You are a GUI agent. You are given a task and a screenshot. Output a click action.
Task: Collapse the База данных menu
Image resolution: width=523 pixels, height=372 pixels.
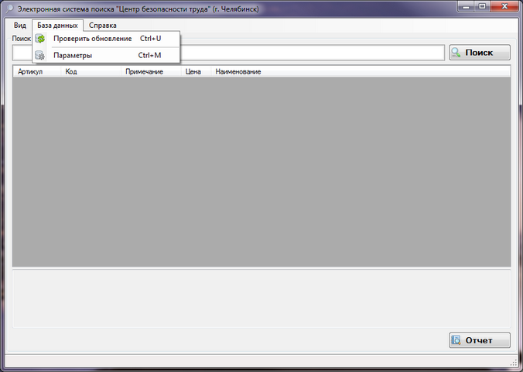(x=57, y=26)
